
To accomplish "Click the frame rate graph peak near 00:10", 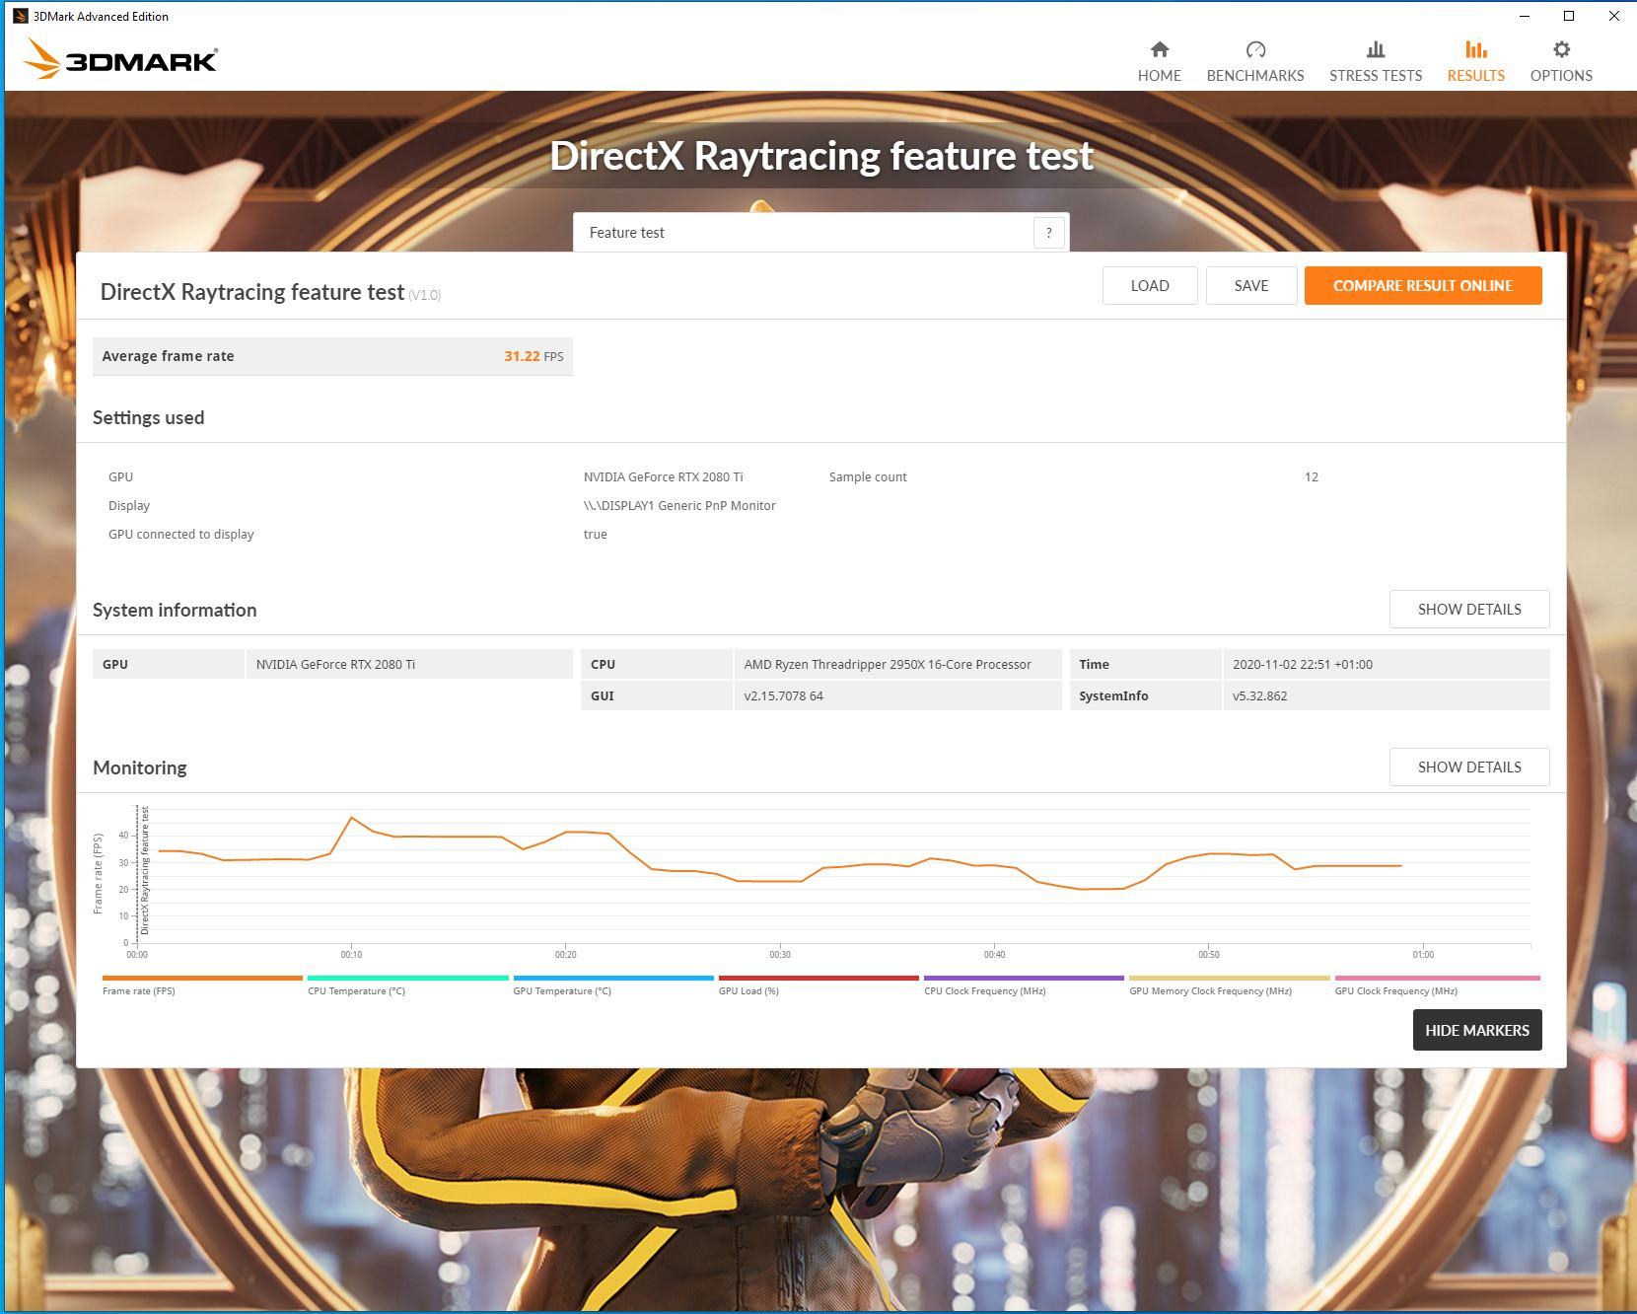I will (x=351, y=818).
